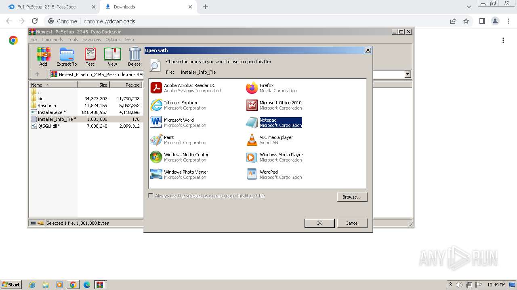Open WinRAR File menu
This screenshot has height=290, width=517.
34,39
